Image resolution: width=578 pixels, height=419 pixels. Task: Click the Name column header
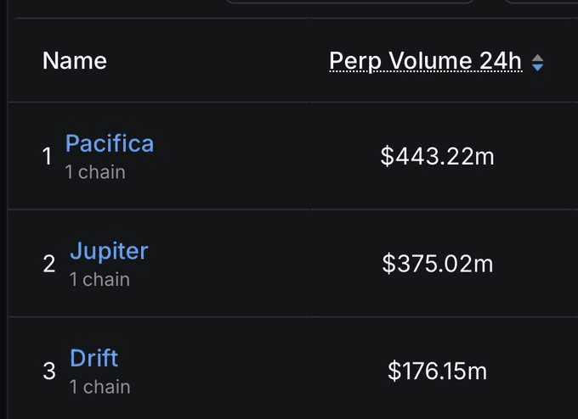click(75, 61)
